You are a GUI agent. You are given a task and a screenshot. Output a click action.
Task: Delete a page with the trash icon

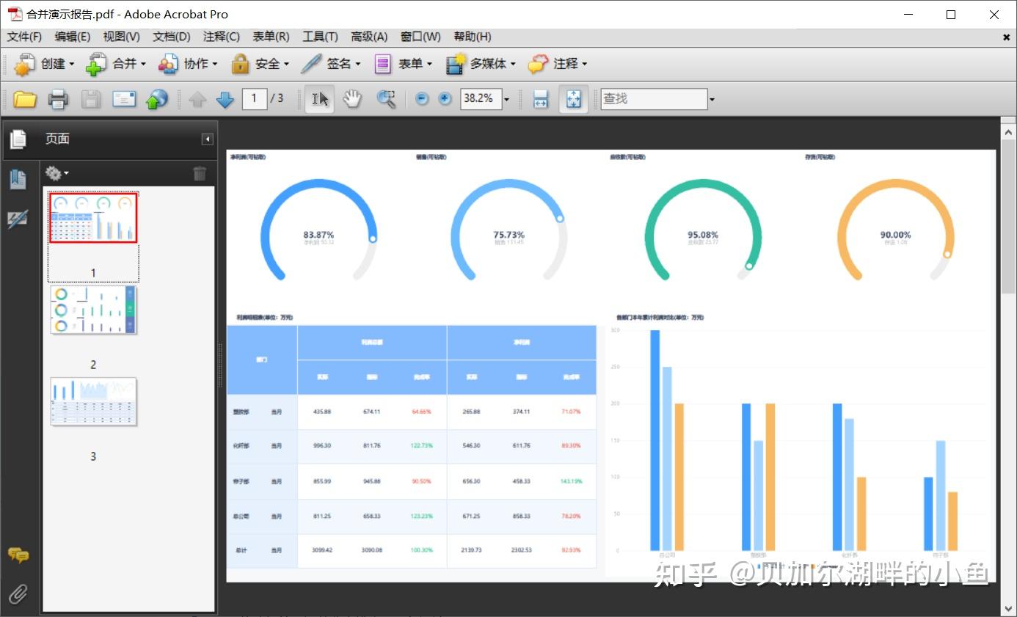pyautogui.click(x=199, y=173)
